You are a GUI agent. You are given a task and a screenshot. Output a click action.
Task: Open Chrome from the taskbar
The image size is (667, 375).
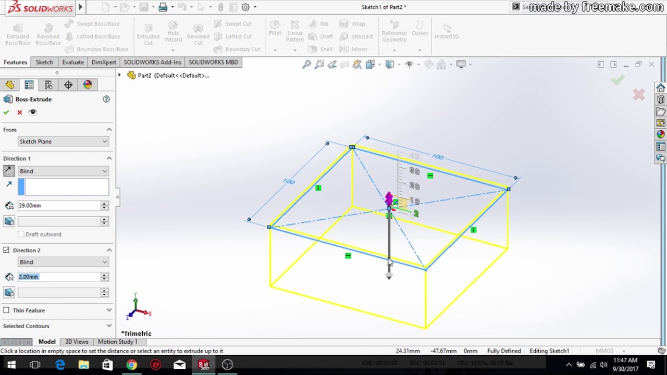pyautogui.click(x=131, y=365)
